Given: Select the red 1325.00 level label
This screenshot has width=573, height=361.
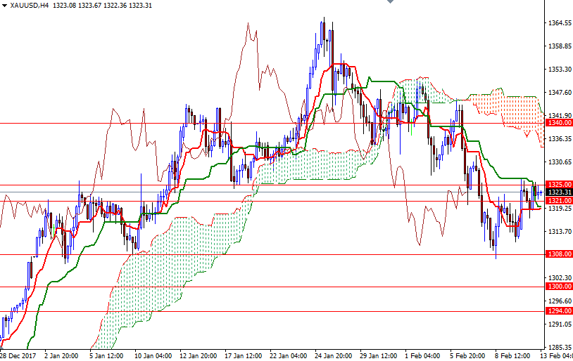Looking at the screenshot, I should (559, 185).
